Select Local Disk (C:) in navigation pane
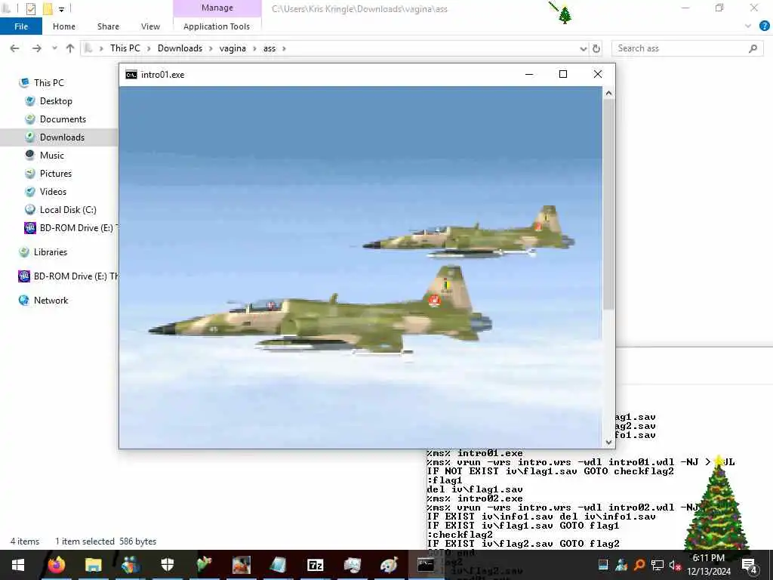 pos(68,210)
